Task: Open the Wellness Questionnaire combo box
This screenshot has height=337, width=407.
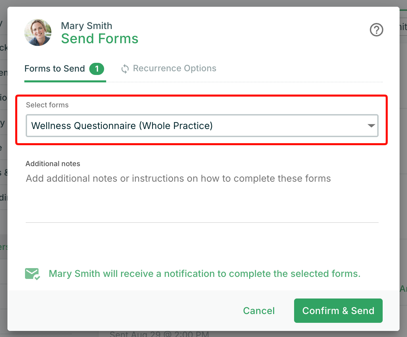Action: coord(202,126)
